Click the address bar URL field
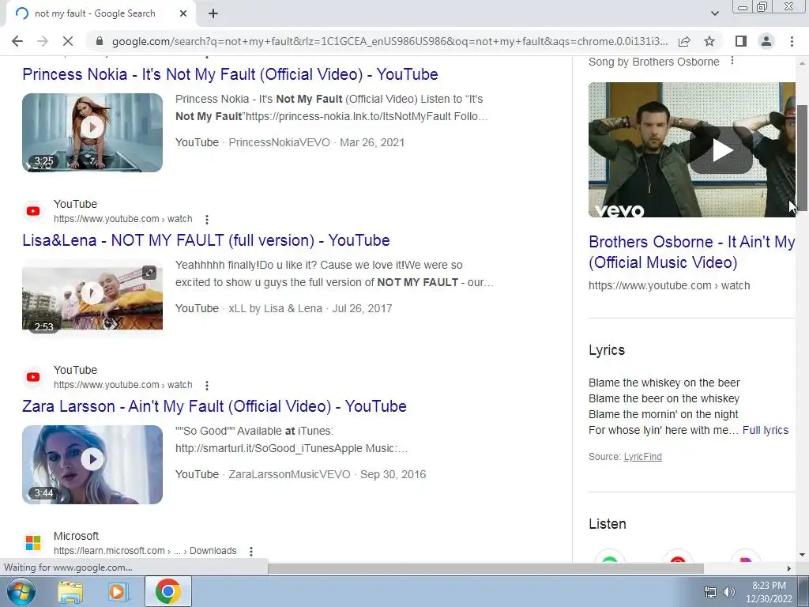Image resolution: width=809 pixels, height=607 pixels. pyautogui.click(x=389, y=41)
